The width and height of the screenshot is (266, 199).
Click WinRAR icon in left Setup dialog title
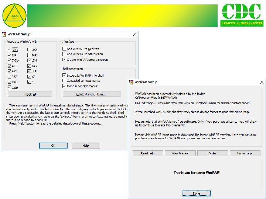click(4, 34)
